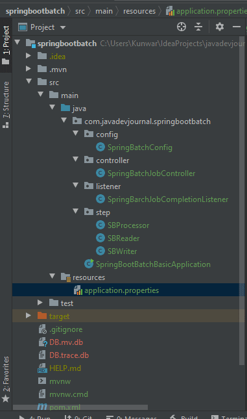
Task: Click the Collapse All icon in Project toolbar
Action: coord(198,27)
